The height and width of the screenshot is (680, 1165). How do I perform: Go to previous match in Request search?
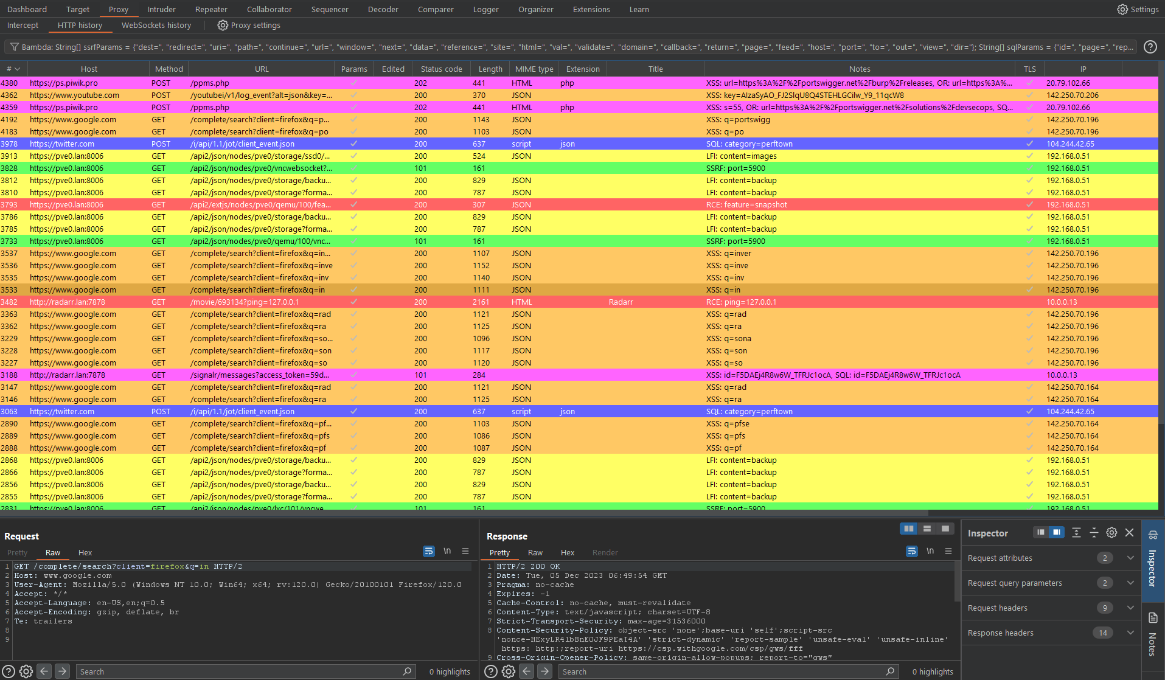(44, 671)
